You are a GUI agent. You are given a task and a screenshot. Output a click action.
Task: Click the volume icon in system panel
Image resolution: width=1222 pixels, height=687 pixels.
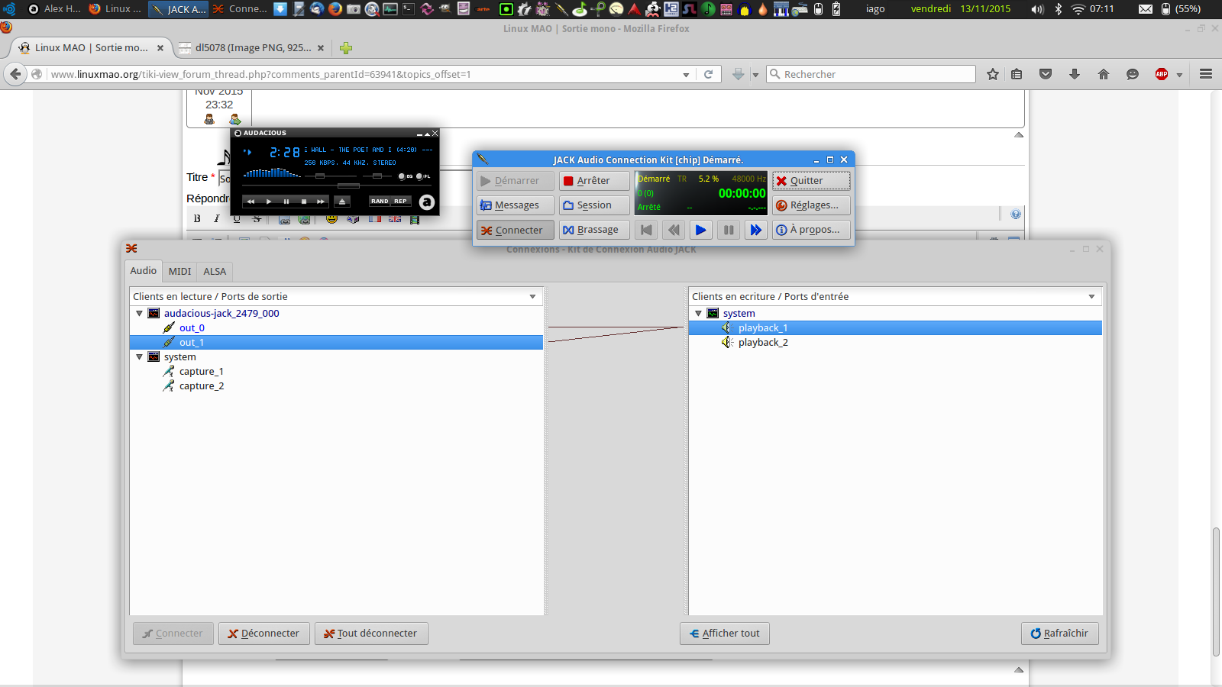click(x=1037, y=9)
